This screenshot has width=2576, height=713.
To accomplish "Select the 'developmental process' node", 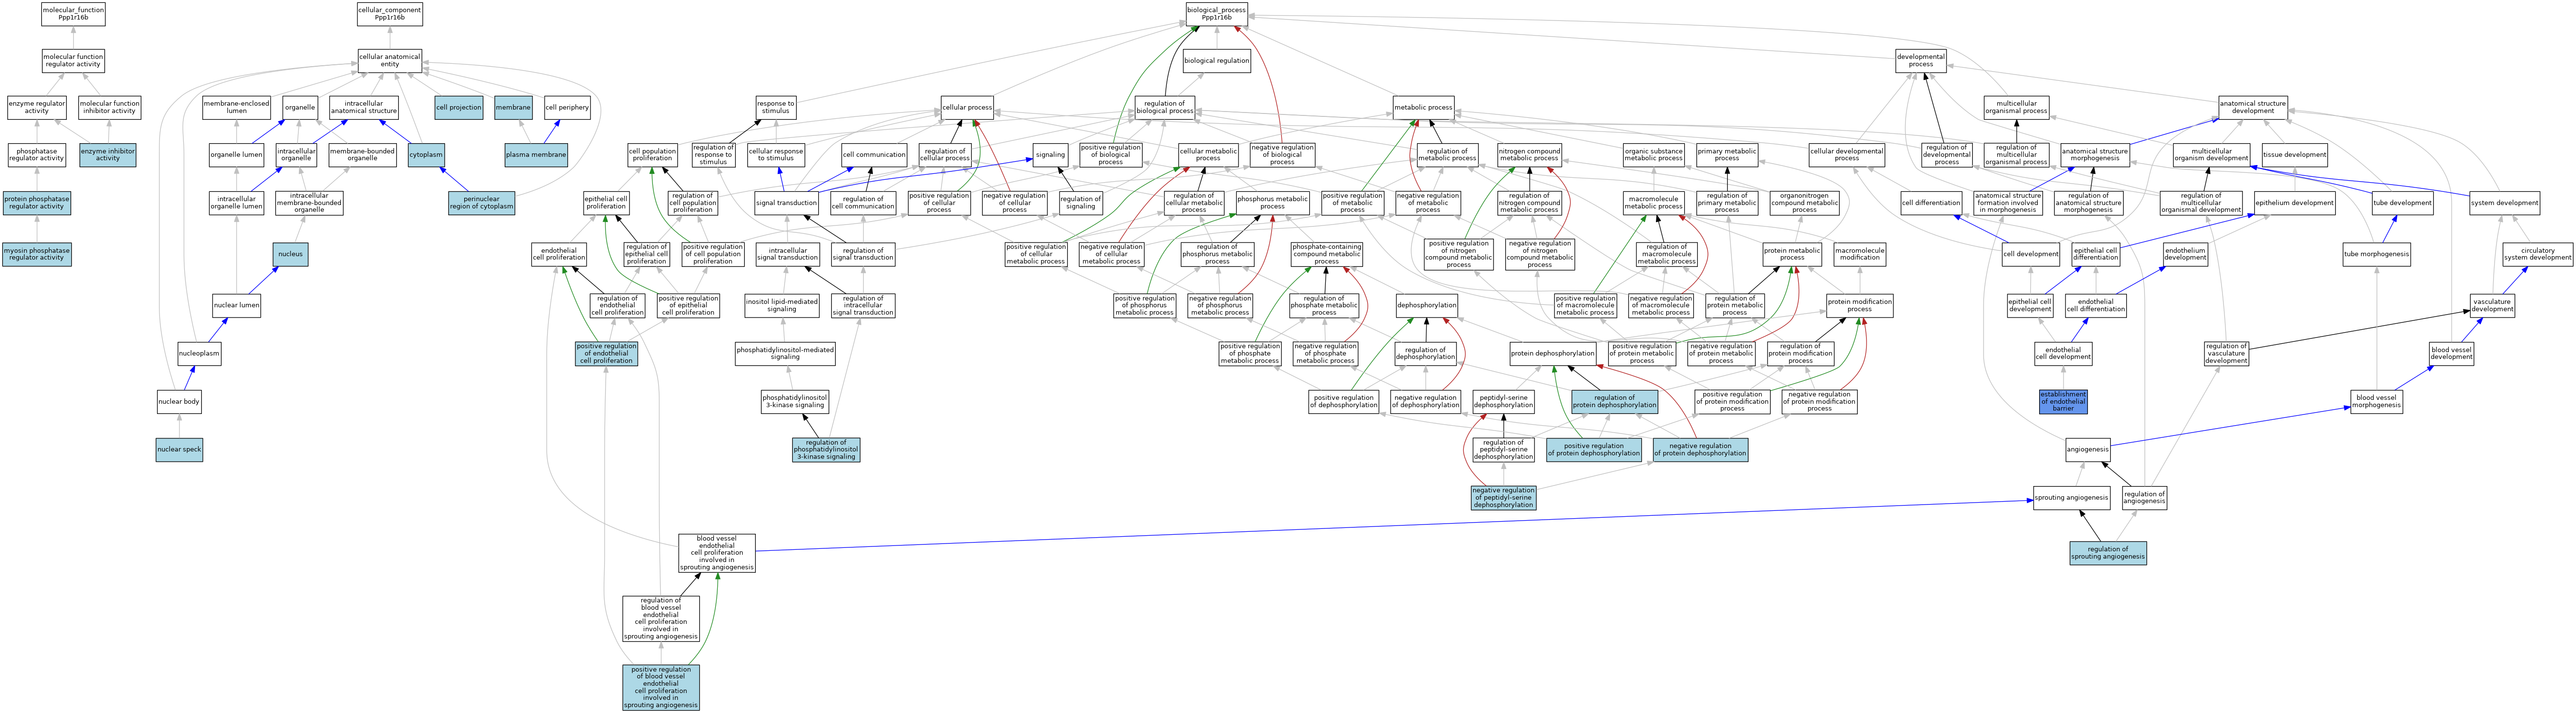I will [x=1921, y=60].
